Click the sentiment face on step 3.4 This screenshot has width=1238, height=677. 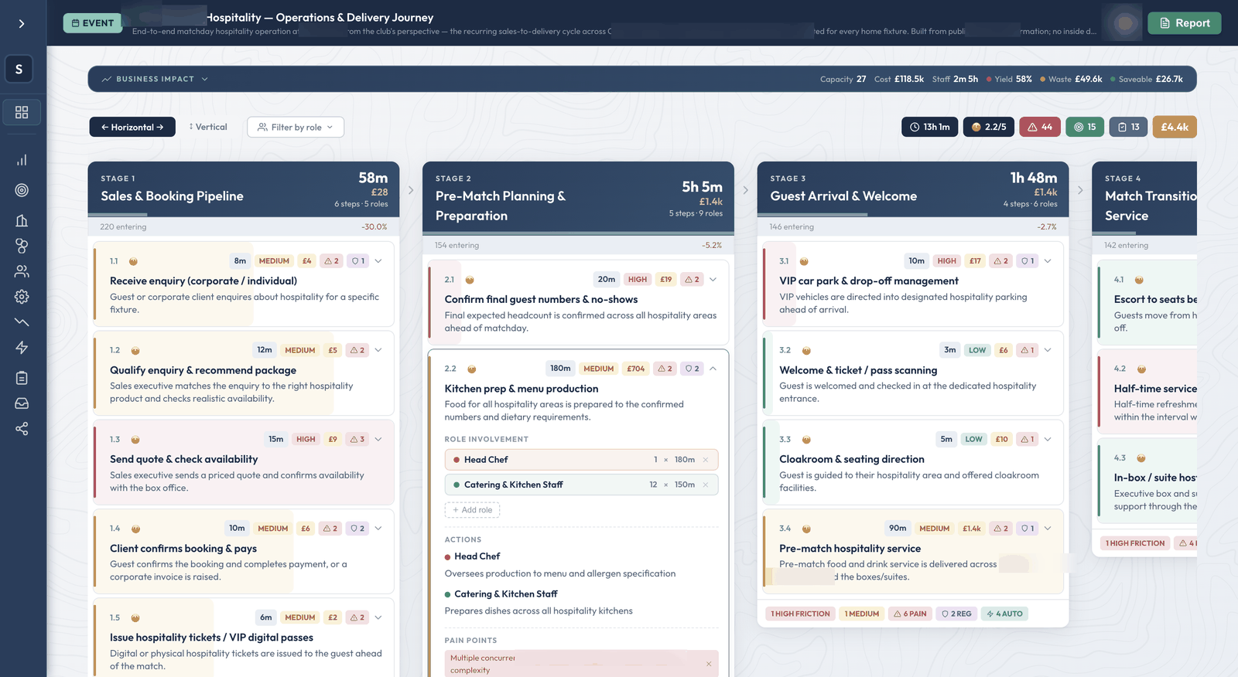click(806, 529)
